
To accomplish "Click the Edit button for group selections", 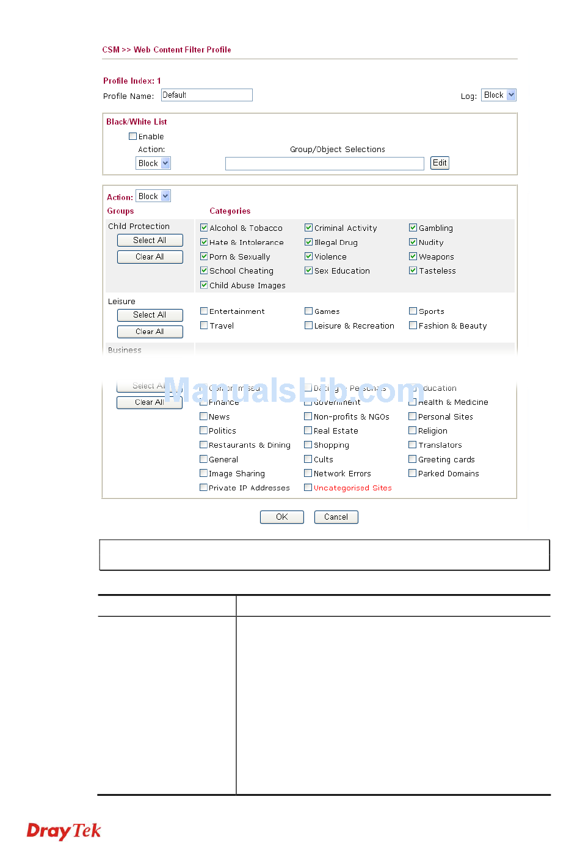I will tap(440, 163).
